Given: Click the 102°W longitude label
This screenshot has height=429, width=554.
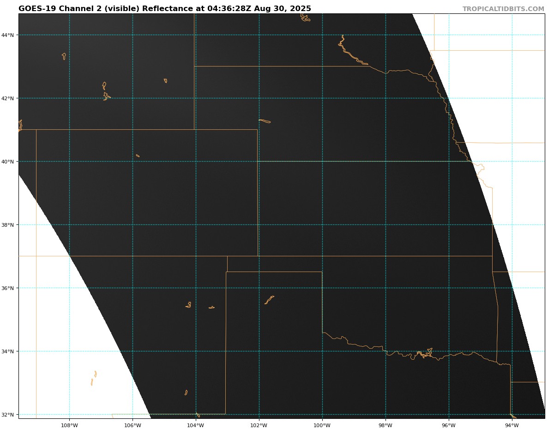Looking at the screenshot, I should coord(259,425).
